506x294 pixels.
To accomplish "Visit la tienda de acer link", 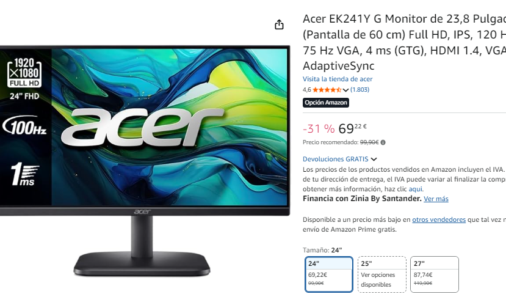I will point(337,79).
